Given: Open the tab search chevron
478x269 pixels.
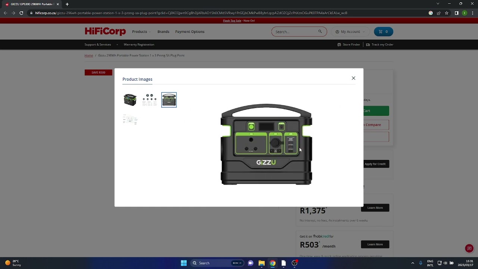Looking at the screenshot, I should click(438, 4).
